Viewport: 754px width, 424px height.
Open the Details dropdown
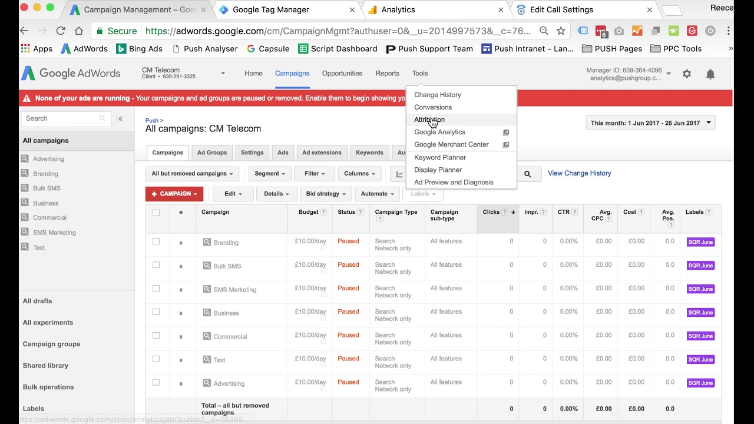(276, 194)
